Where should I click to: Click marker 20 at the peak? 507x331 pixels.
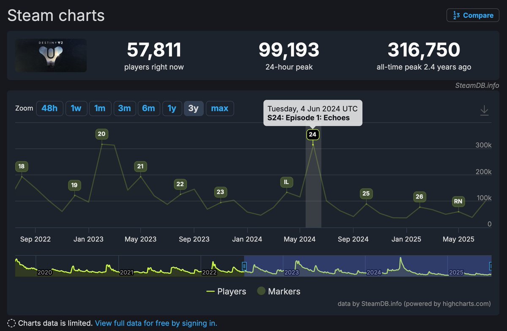click(x=101, y=135)
